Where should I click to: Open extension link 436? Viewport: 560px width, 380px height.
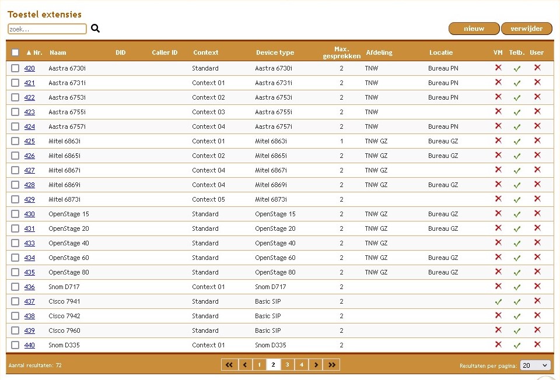pyautogui.click(x=29, y=287)
